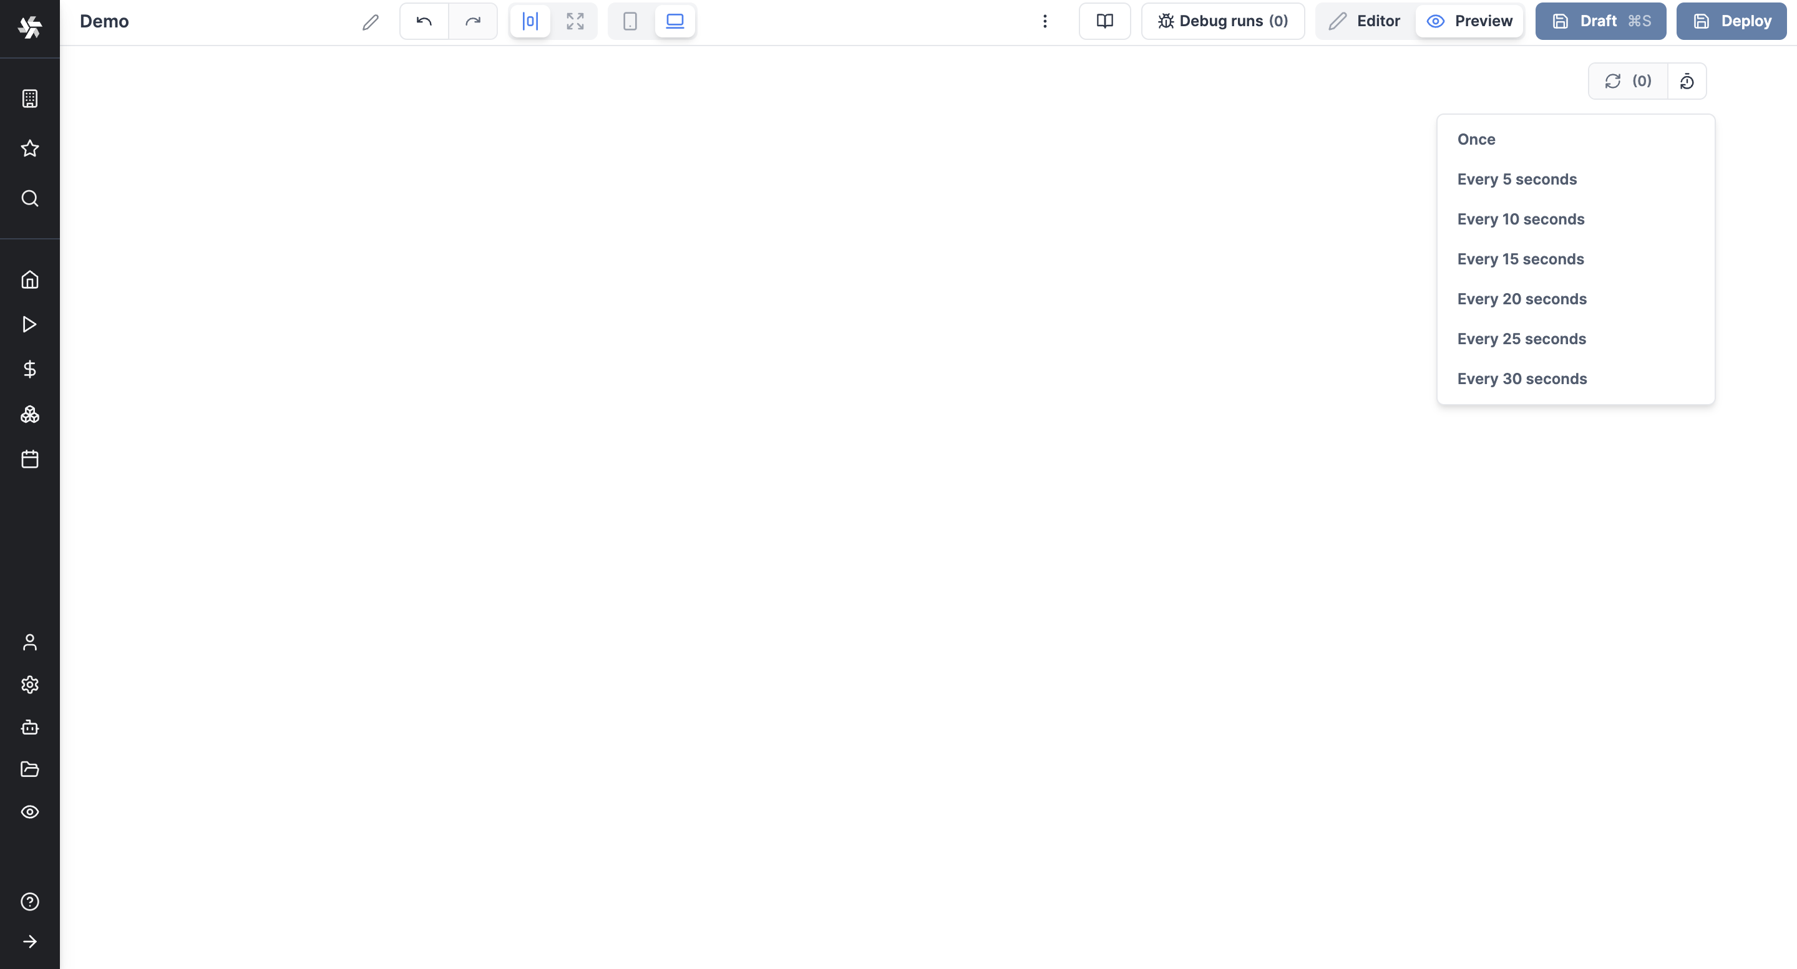Click pencil icon to rename Demo
The height and width of the screenshot is (969, 1797).
[371, 22]
